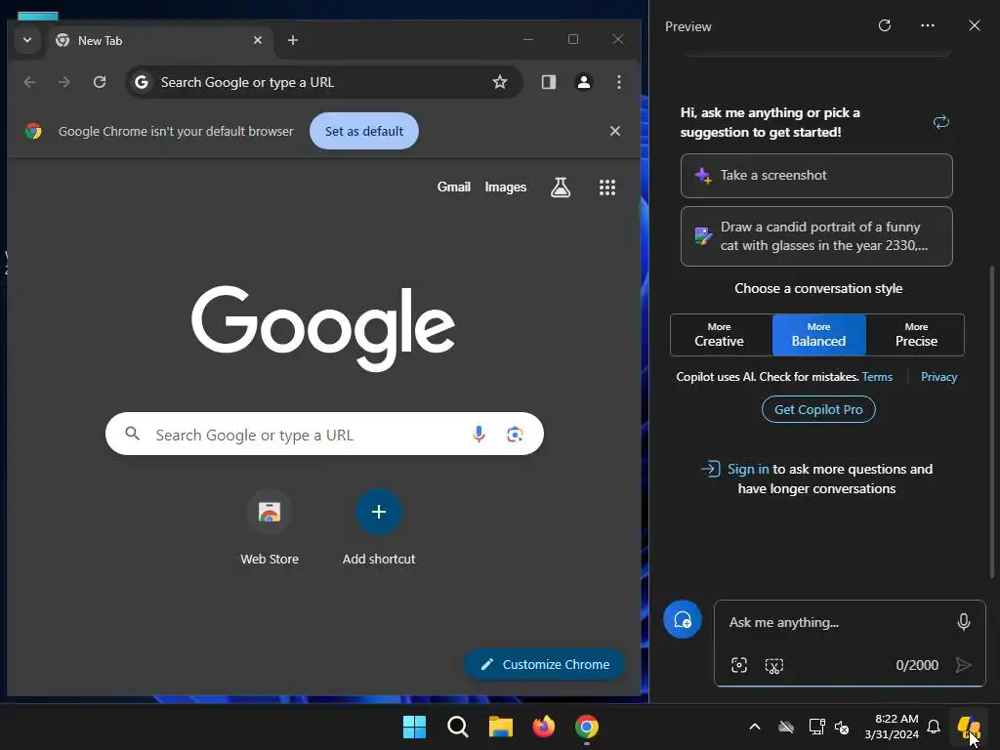Dismiss the default browser notification bar
The width and height of the screenshot is (1000, 750).
tap(615, 131)
